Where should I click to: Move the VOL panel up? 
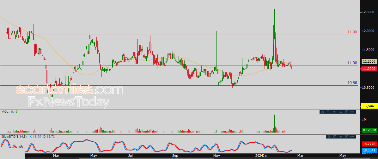[x=334, y=112]
